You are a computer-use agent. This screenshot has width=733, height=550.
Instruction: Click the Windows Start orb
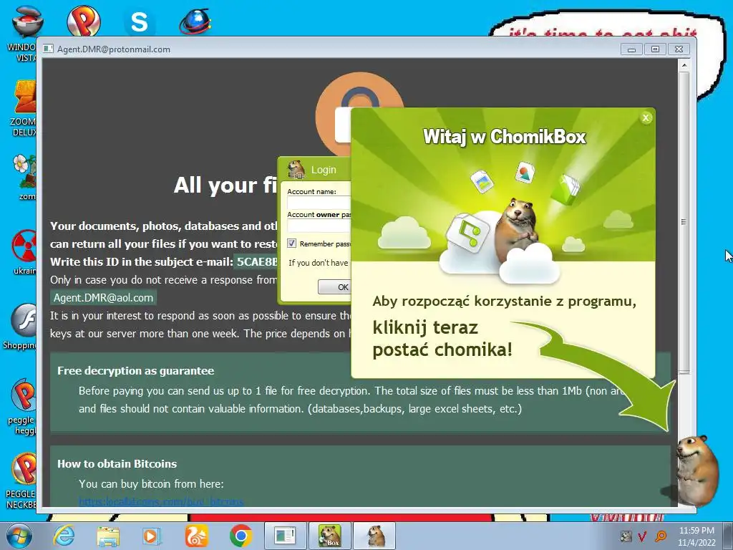[19, 536]
